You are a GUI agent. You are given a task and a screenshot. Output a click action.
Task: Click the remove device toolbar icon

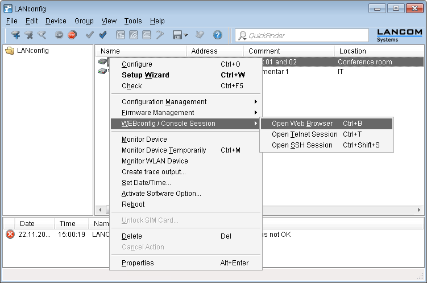point(28,35)
